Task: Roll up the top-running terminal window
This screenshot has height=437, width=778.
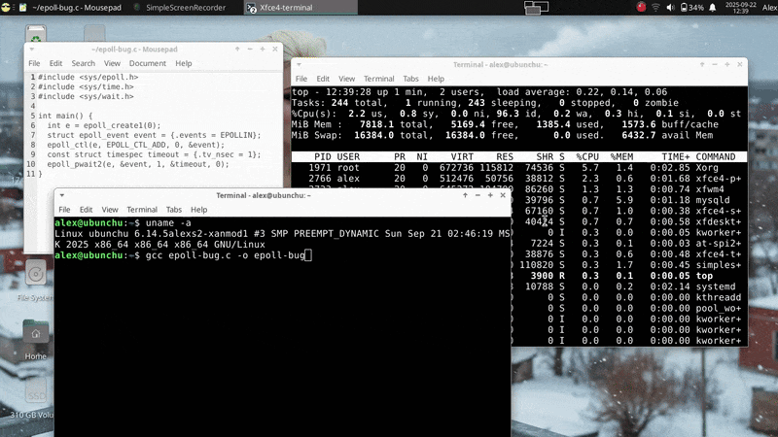Action: pyautogui.click(x=702, y=64)
